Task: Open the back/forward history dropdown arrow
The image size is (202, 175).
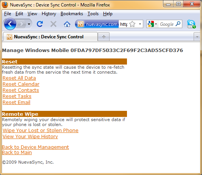Action: click(29, 24)
